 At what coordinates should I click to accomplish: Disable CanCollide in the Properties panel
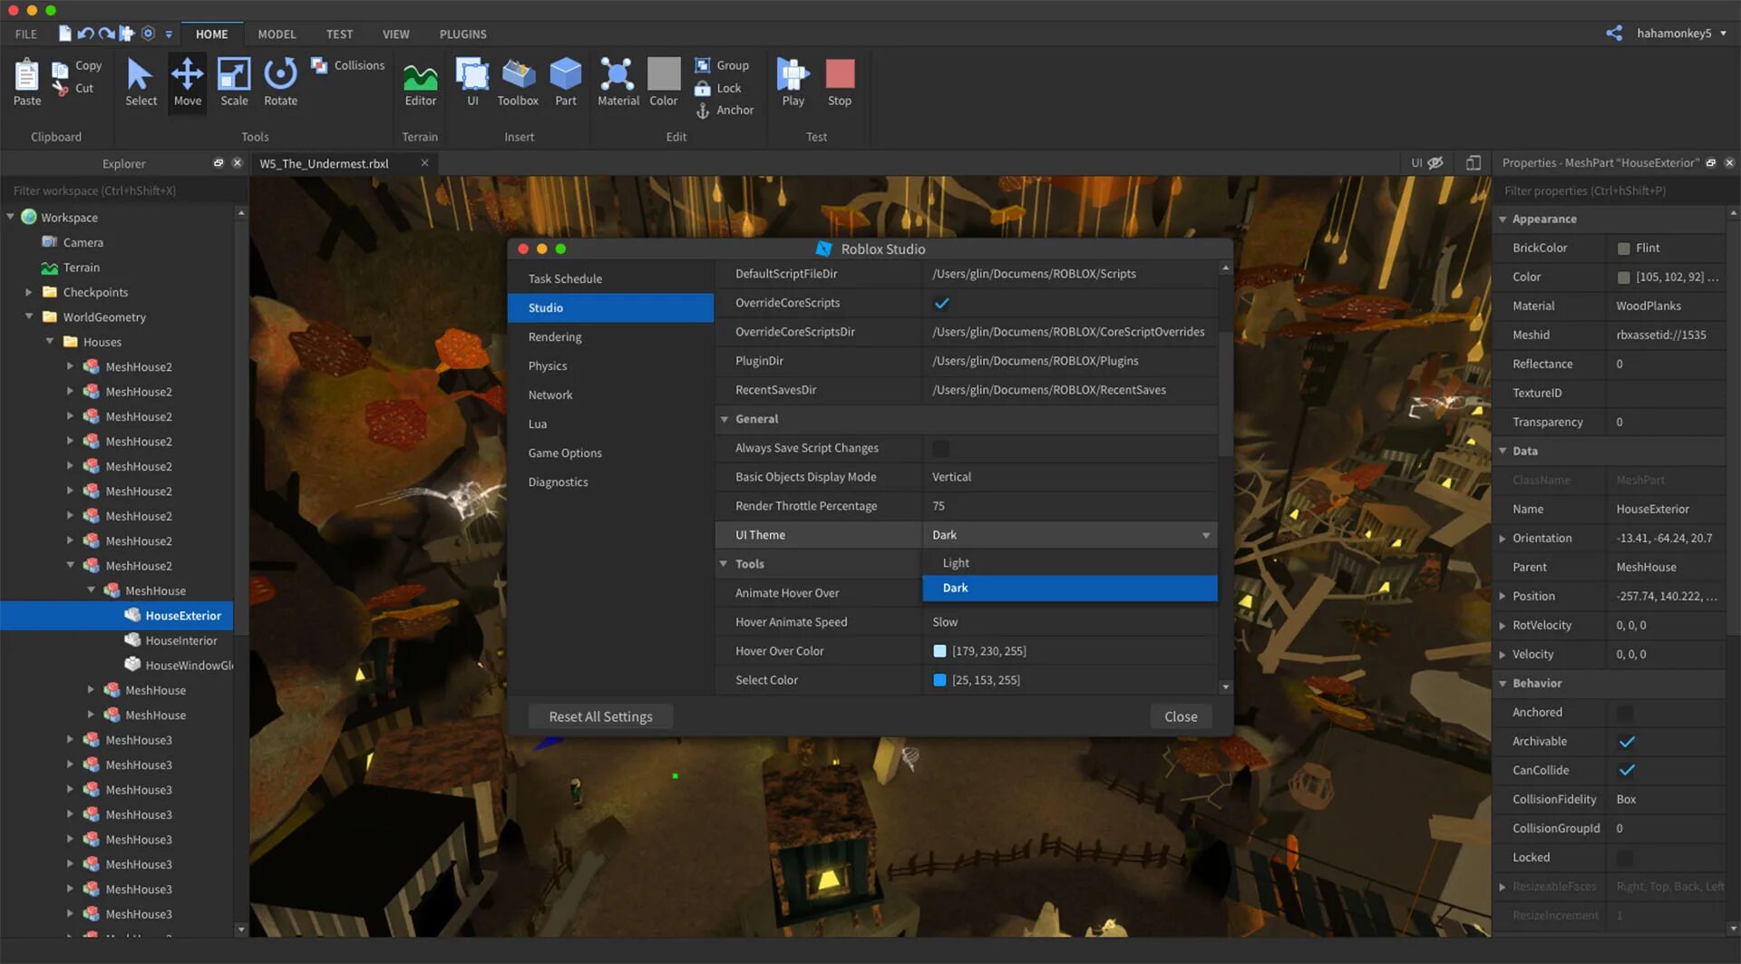point(1628,770)
